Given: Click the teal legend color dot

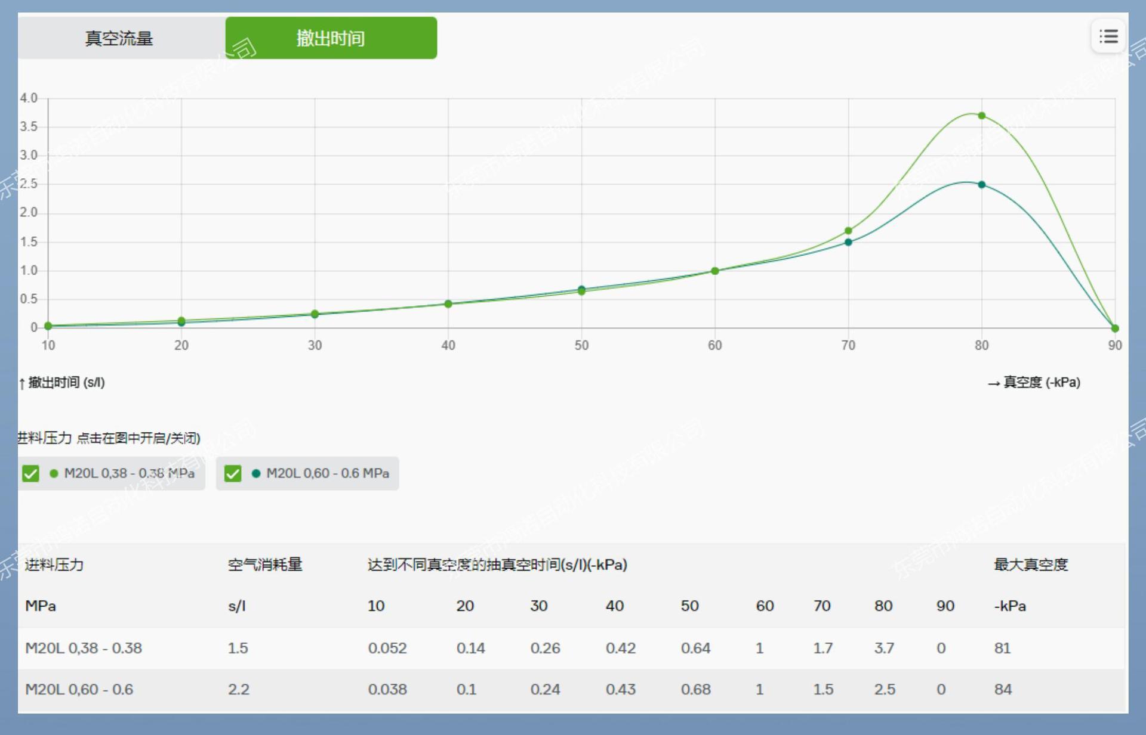Looking at the screenshot, I should 256,473.
